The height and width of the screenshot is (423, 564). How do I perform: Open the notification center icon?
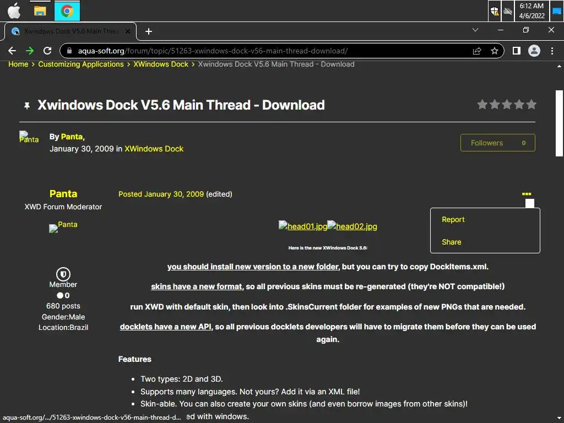[x=556, y=11]
